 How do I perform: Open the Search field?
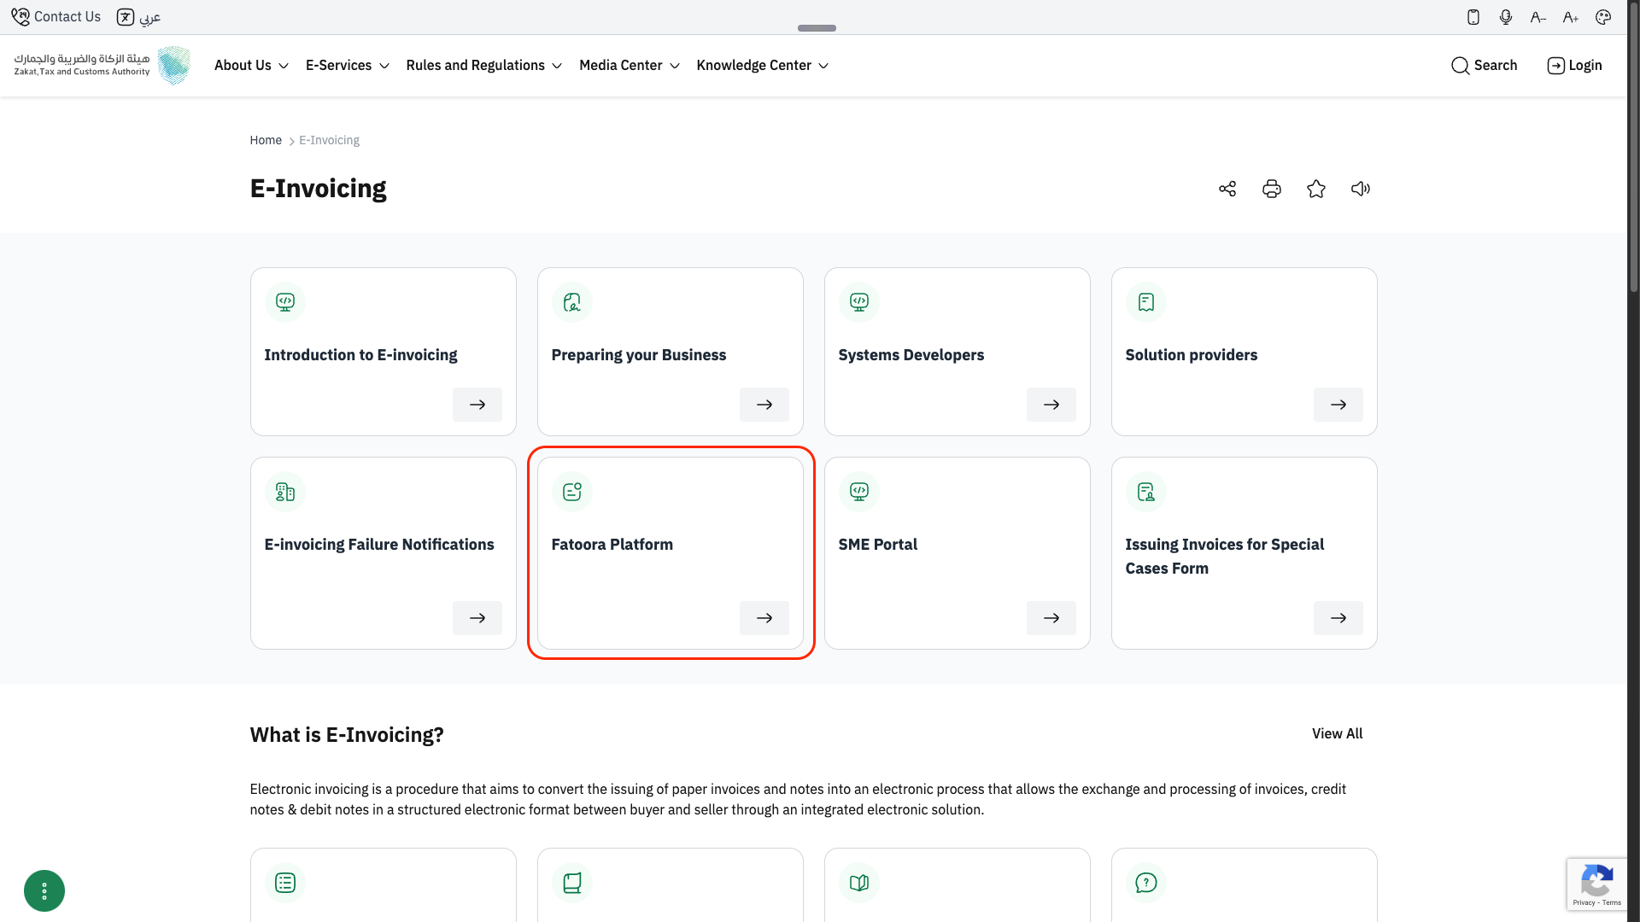coord(1484,66)
